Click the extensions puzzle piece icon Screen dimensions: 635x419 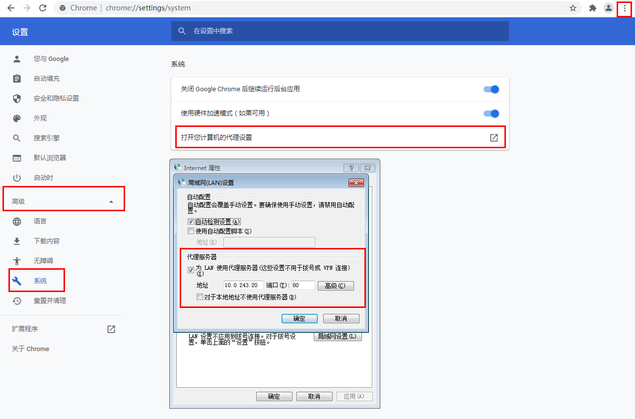coord(592,8)
